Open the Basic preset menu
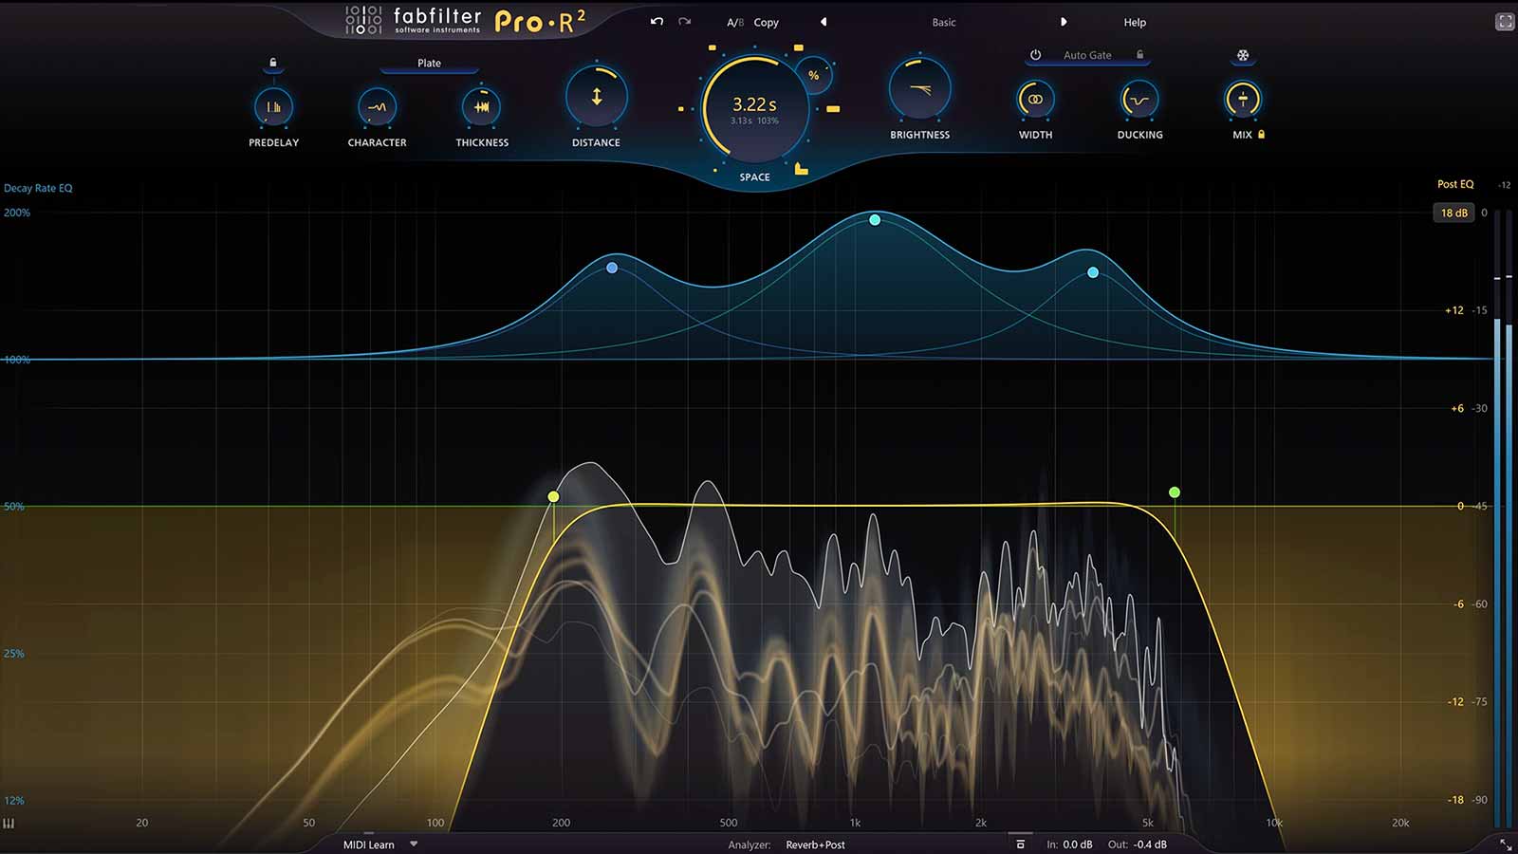Screen dimensions: 1518x854 (x=943, y=22)
